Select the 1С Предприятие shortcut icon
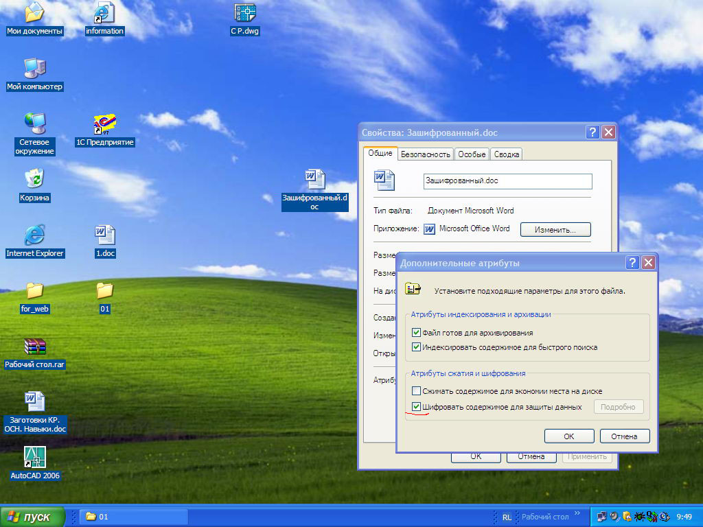Image resolution: width=703 pixels, height=527 pixels. tap(104, 124)
